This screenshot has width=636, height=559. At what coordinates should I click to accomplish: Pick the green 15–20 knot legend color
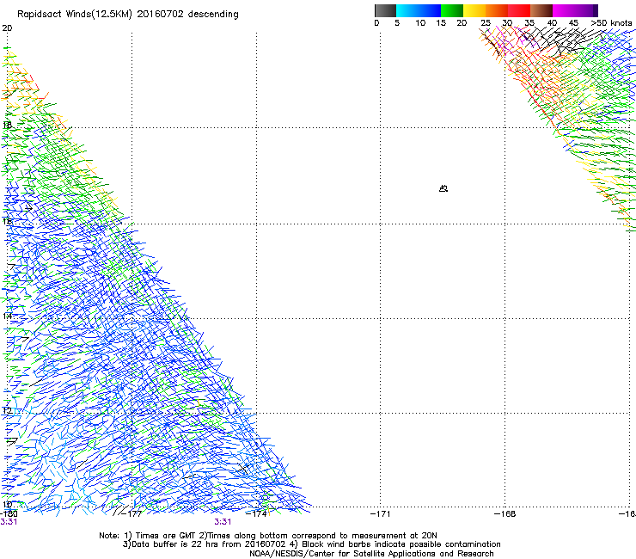[452, 10]
